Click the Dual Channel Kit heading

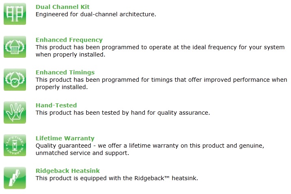(63, 7)
